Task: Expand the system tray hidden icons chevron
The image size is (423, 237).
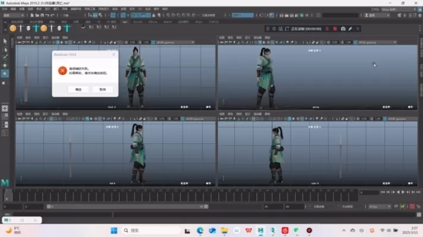Action: (344, 230)
